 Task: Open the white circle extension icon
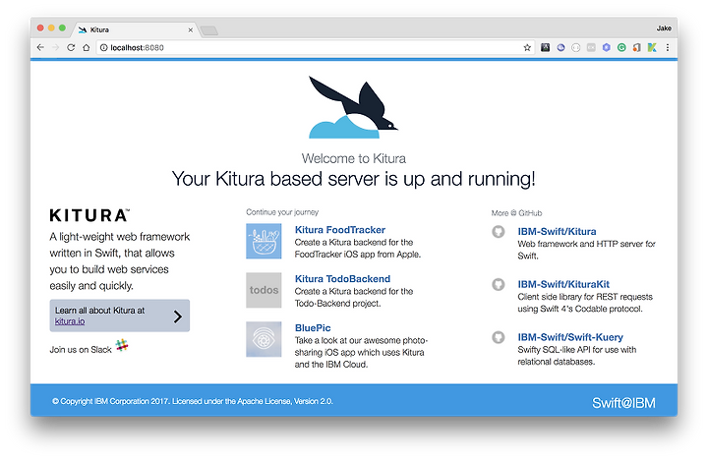[x=575, y=47]
